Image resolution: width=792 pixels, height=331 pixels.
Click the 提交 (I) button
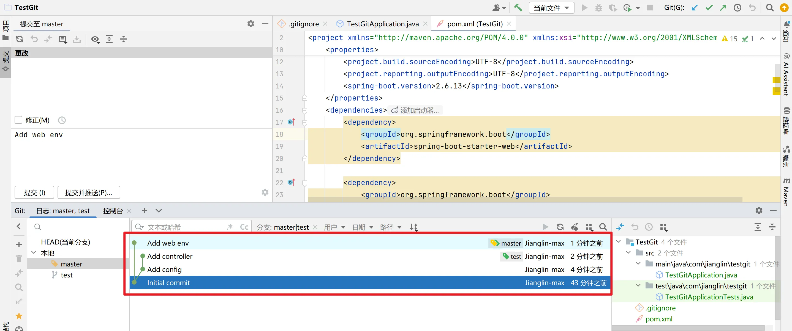34,192
